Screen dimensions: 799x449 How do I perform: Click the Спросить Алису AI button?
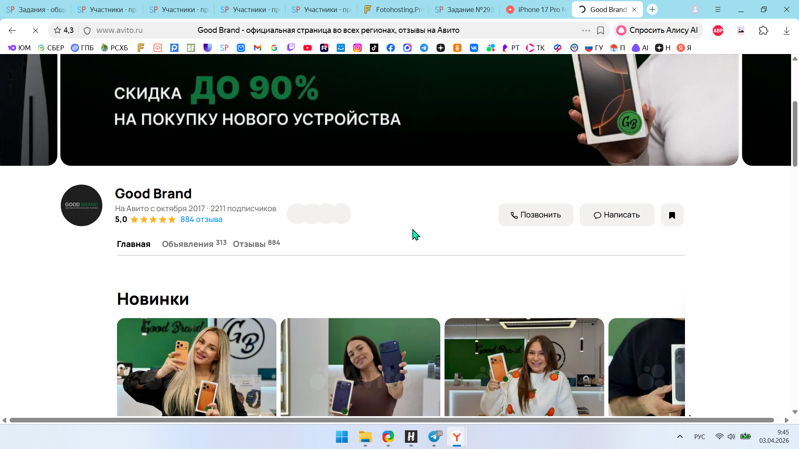click(658, 30)
